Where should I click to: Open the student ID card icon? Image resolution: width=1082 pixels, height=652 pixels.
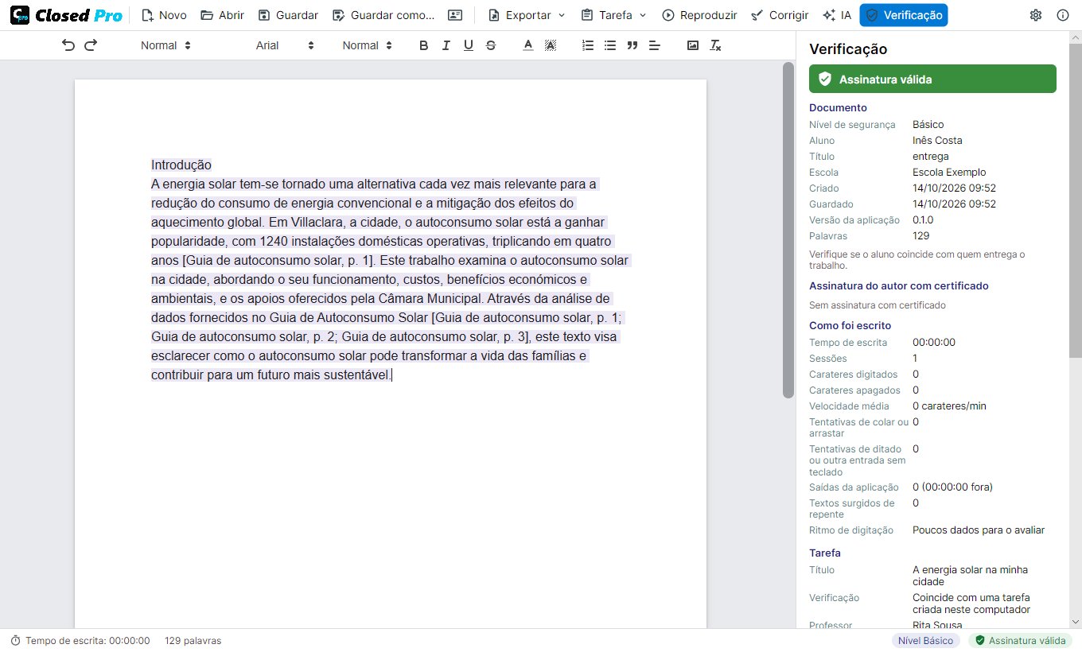click(x=455, y=15)
